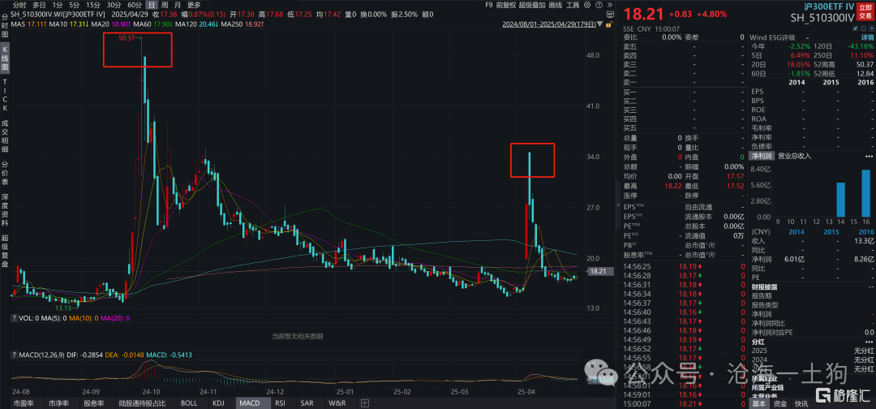Add a new indicator with the plus icon
Image resolution: width=876 pixels, height=409 pixels.
click(x=365, y=403)
